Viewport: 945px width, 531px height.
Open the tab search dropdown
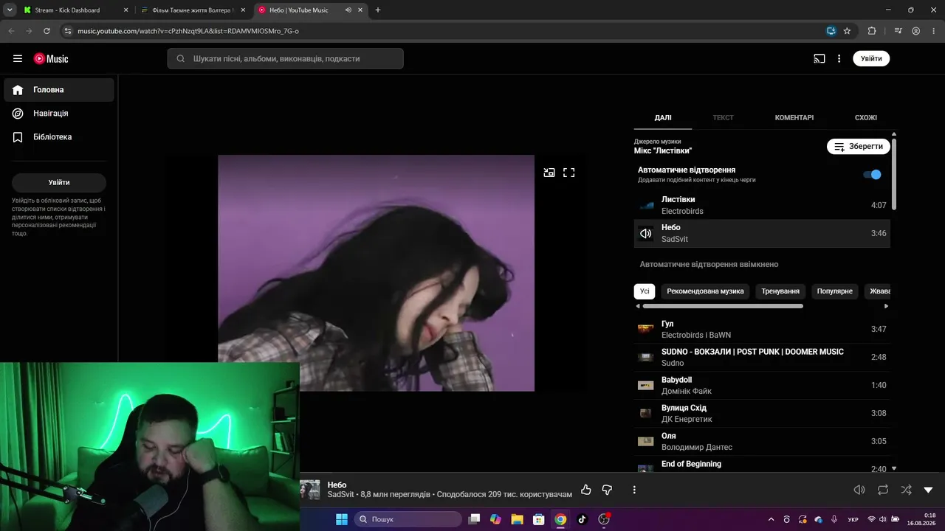(x=10, y=10)
